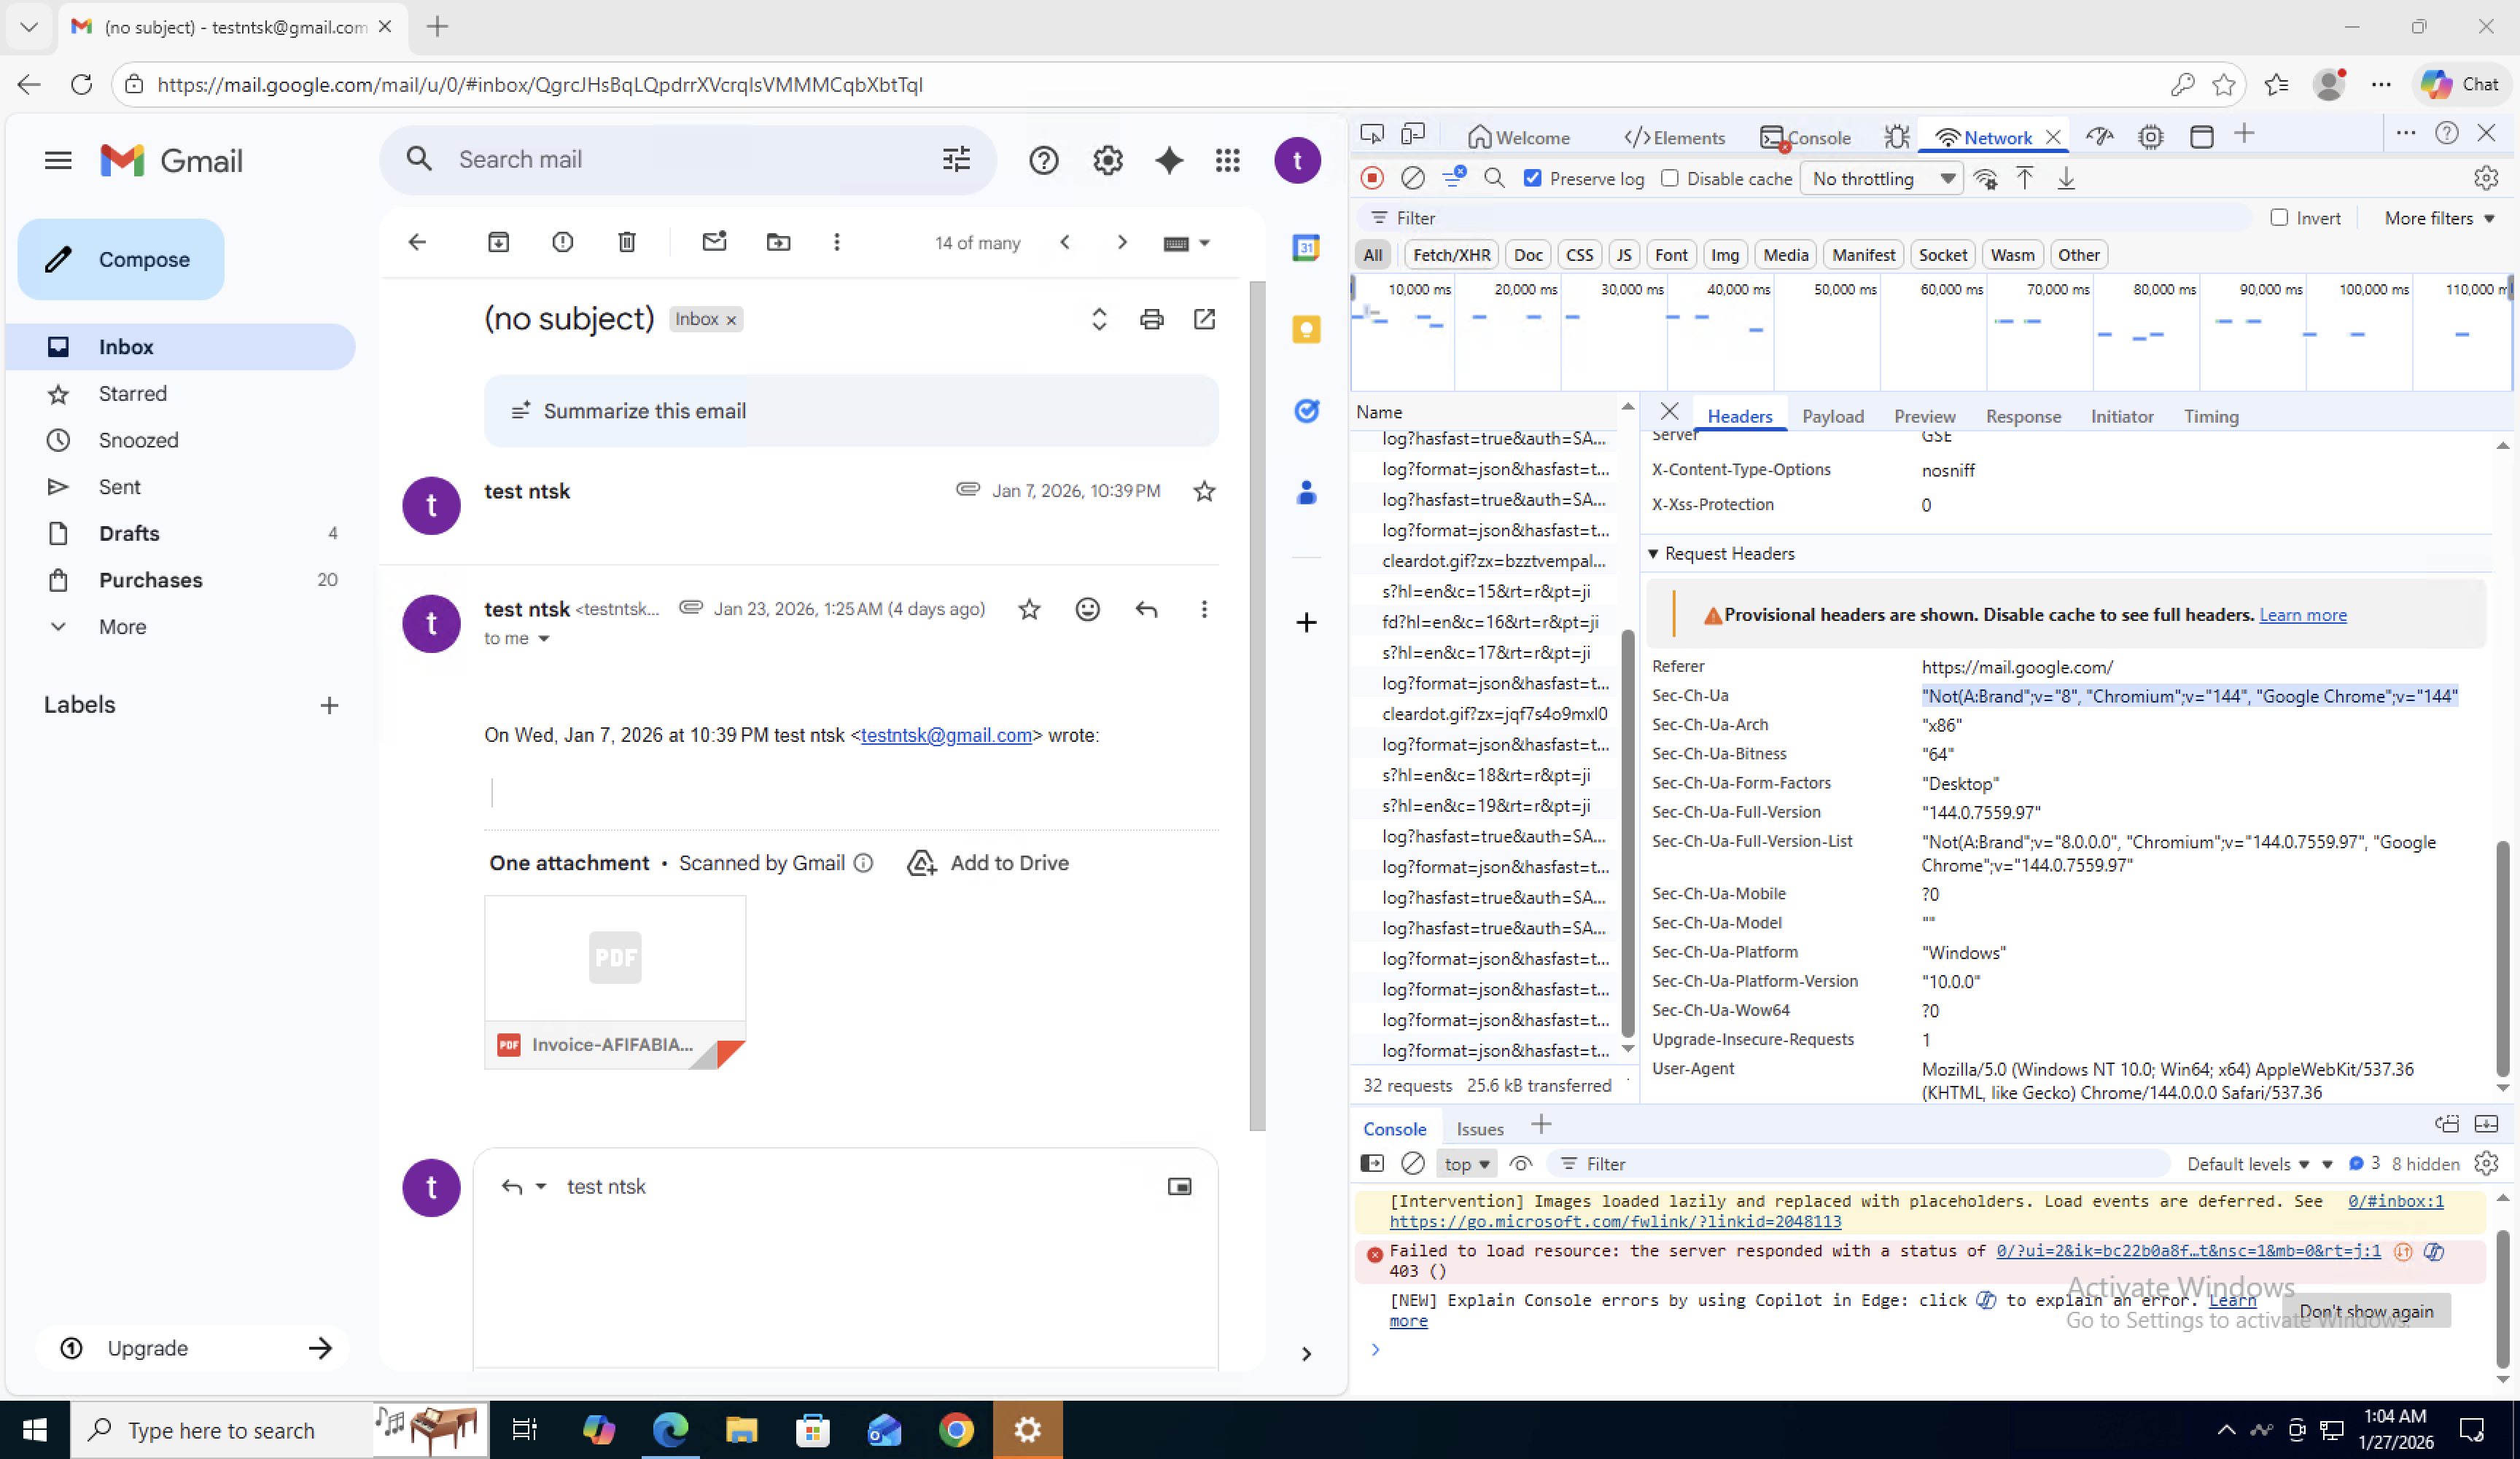This screenshot has height=1459, width=2520.
Task: Open the No throttling dropdown
Action: coord(1881,179)
